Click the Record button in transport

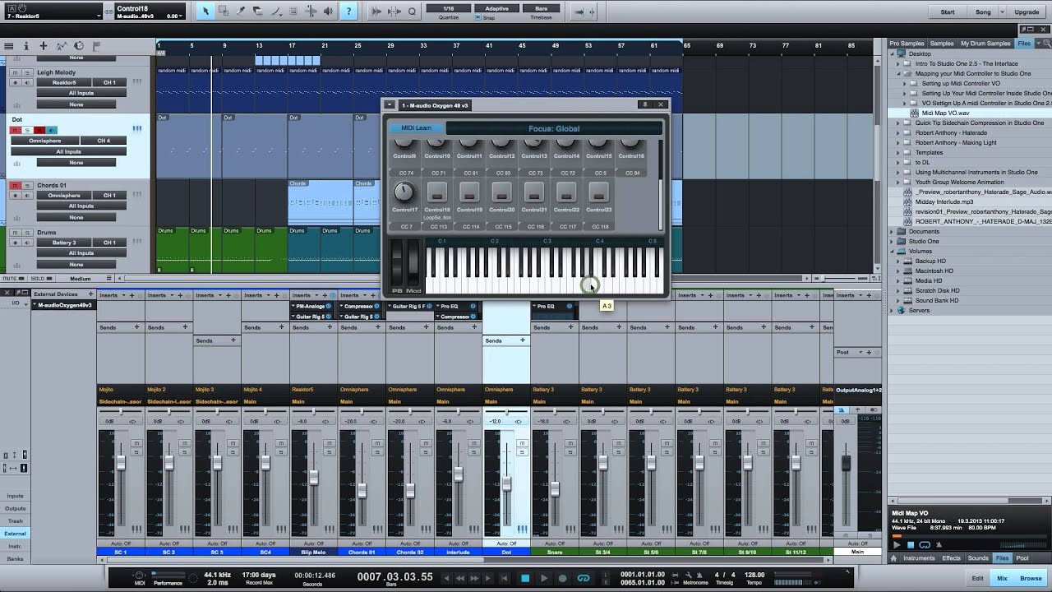[x=562, y=578]
